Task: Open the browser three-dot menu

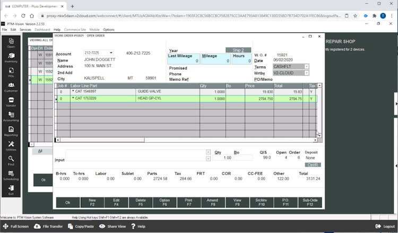Action: coord(392,16)
